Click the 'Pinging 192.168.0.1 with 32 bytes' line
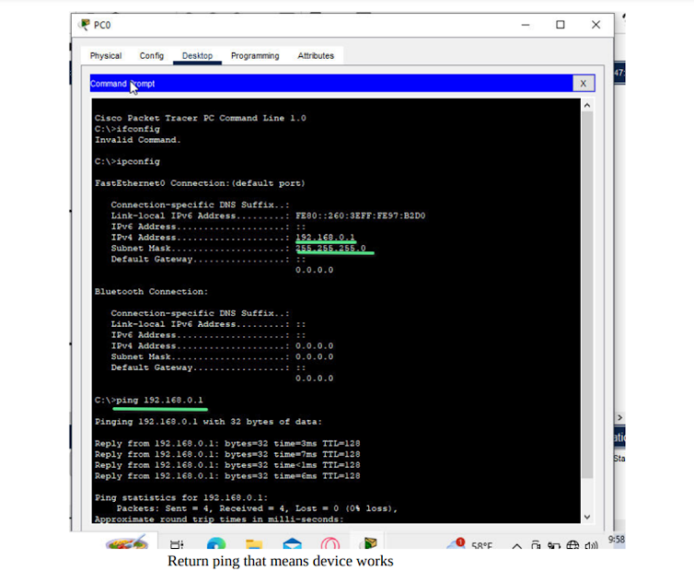The height and width of the screenshot is (571, 694). click(208, 422)
